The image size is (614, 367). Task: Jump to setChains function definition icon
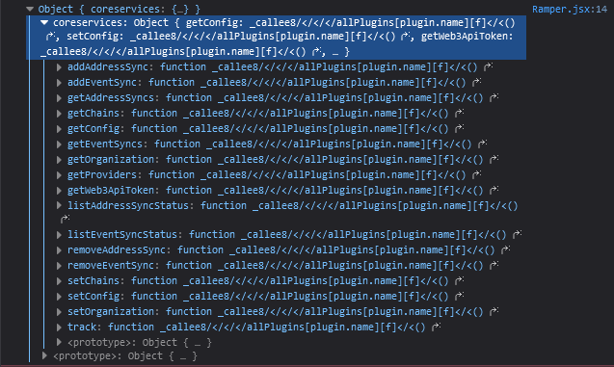coord(459,280)
